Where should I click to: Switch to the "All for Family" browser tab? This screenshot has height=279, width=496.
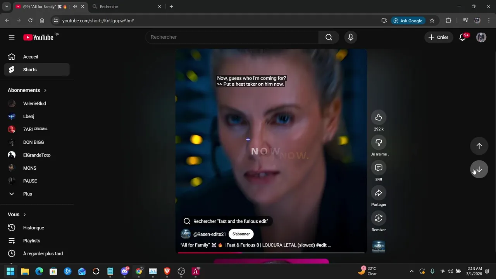[x=50, y=7]
